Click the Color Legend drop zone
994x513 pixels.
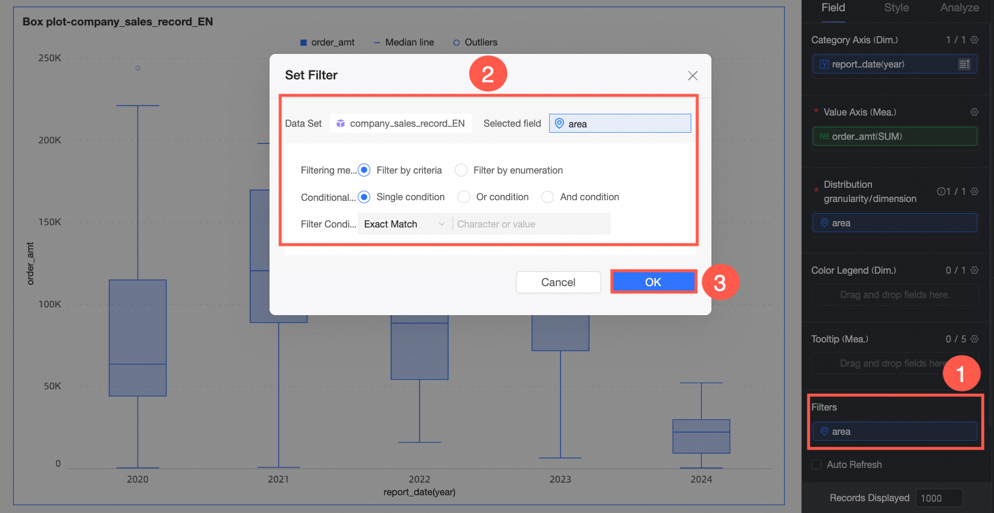coord(894,294)
